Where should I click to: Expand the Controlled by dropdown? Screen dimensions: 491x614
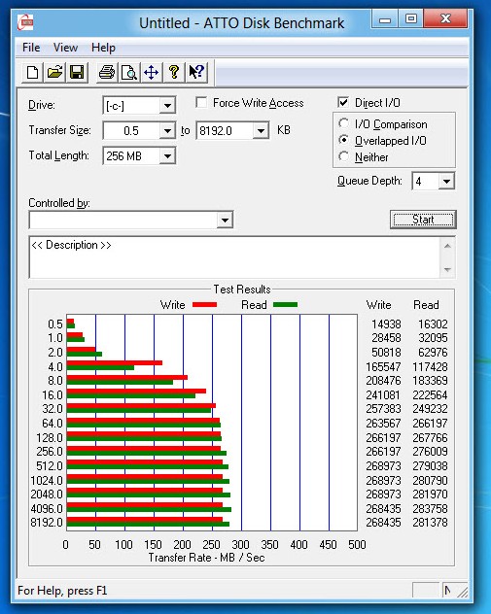coord(225,220)
